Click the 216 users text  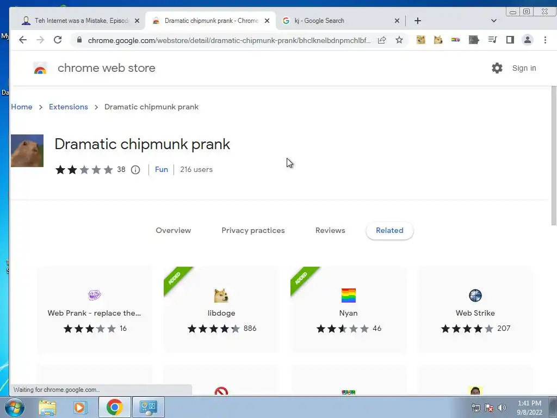[196, 170]
